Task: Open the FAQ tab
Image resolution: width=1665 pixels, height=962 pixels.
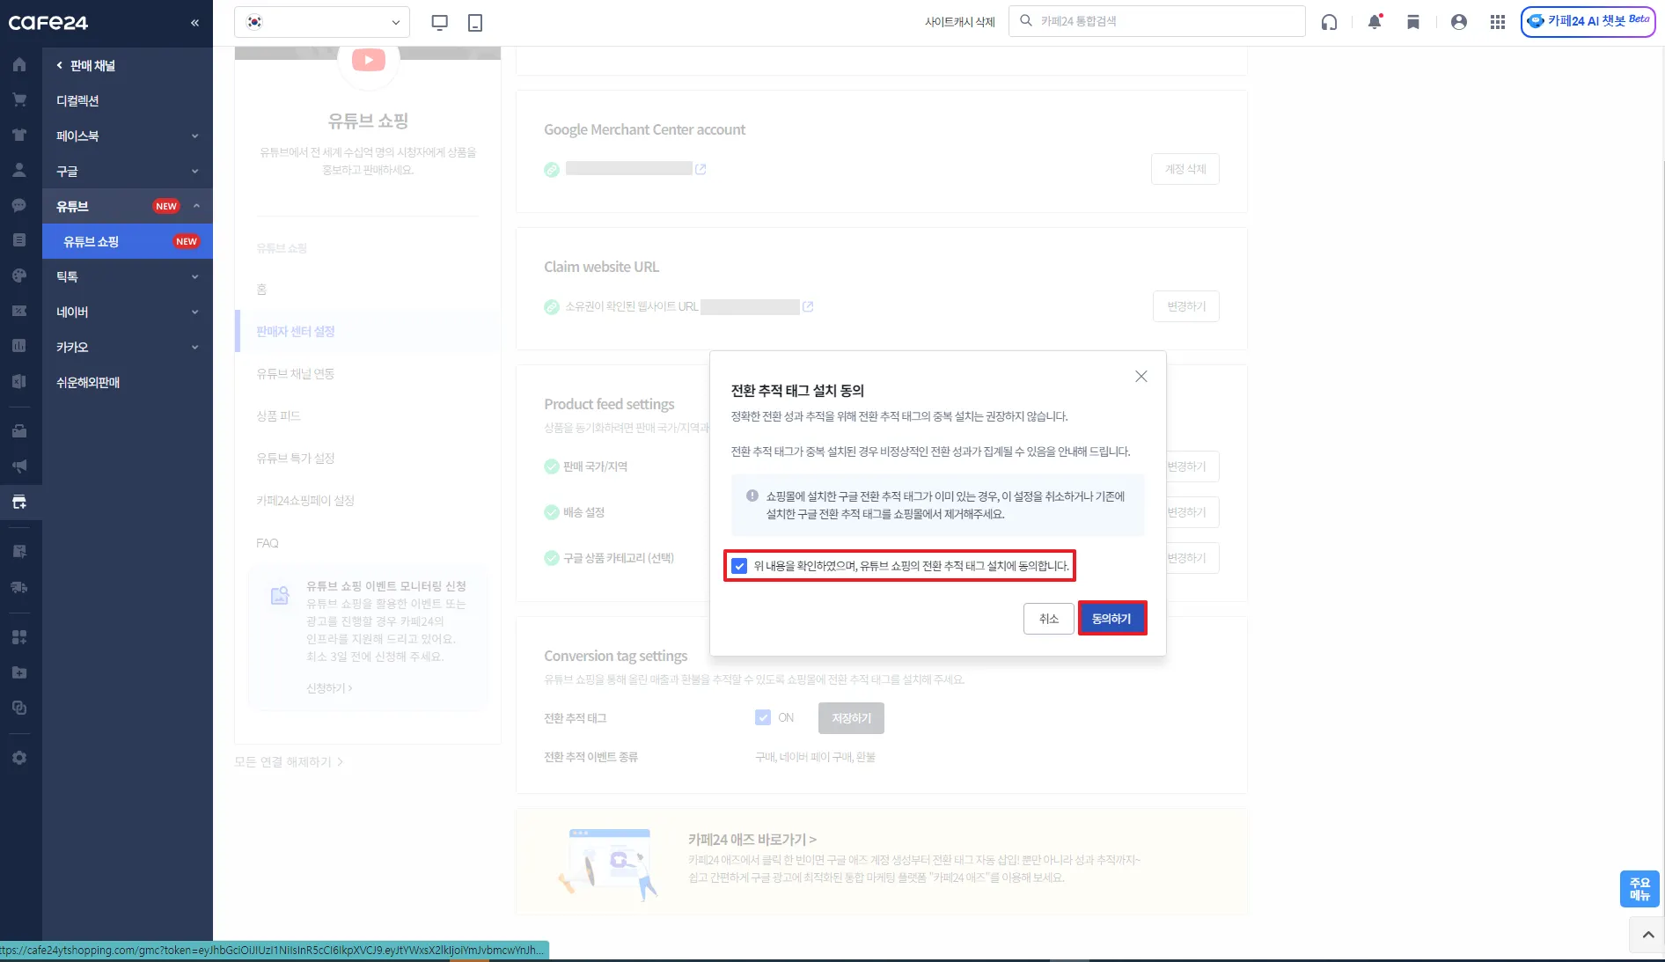Action: point(368,543)
